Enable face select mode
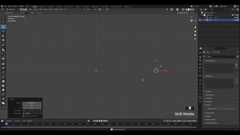240x135 pixels. [26, 9]
